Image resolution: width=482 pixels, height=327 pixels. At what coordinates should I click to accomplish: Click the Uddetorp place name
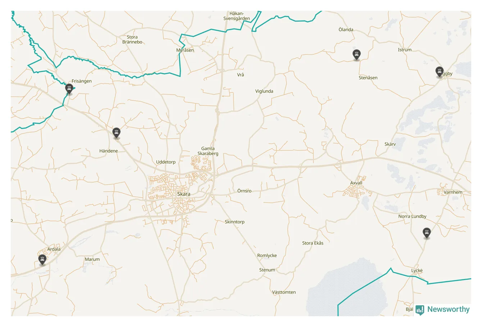[166, 162]
